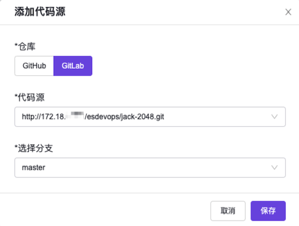Click the down arrow icon beside master

pos(274,167)
